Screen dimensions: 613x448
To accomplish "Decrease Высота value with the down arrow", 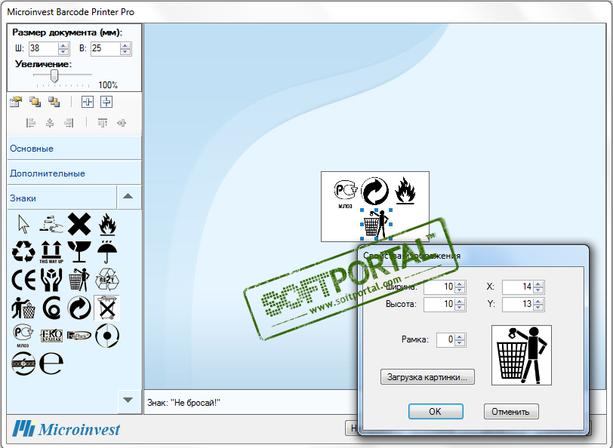I will tap(460, 307).
